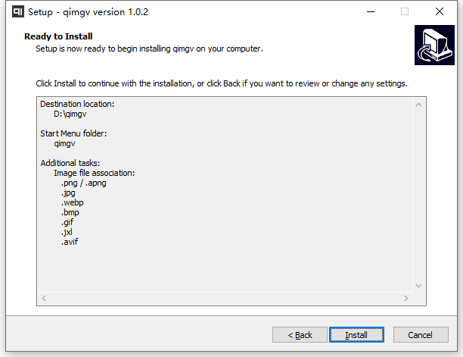Cancel the qimgv setup
This screenshot has width=463, height=357.
coord(421,335)
